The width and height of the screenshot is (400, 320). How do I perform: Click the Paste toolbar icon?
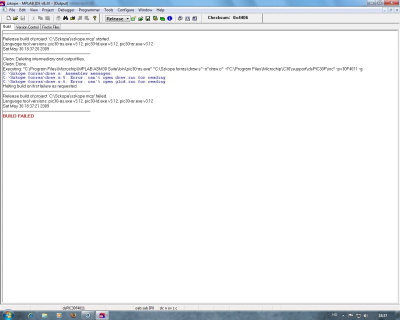47,18
